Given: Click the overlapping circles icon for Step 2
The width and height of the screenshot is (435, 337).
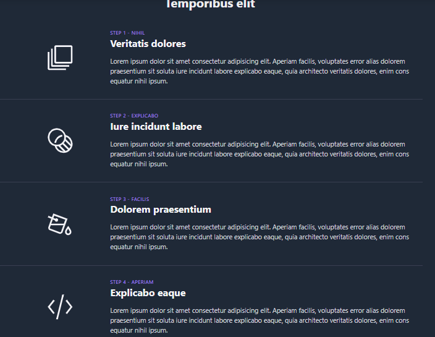Looking at the screenshot, I should (x=60, y=140).
